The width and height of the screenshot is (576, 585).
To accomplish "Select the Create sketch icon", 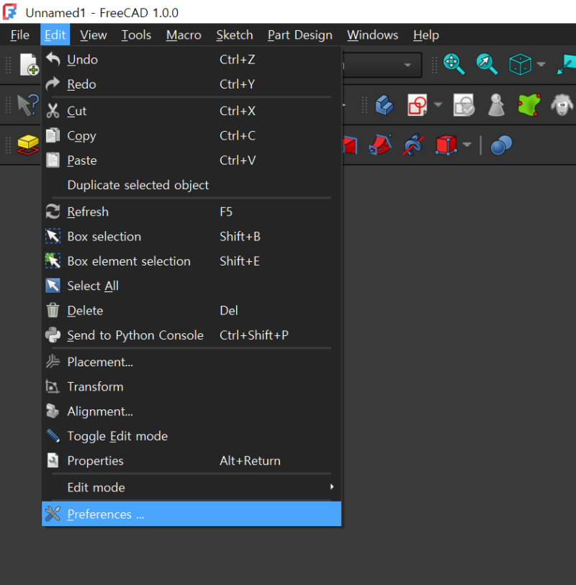I will click(416, 104).
